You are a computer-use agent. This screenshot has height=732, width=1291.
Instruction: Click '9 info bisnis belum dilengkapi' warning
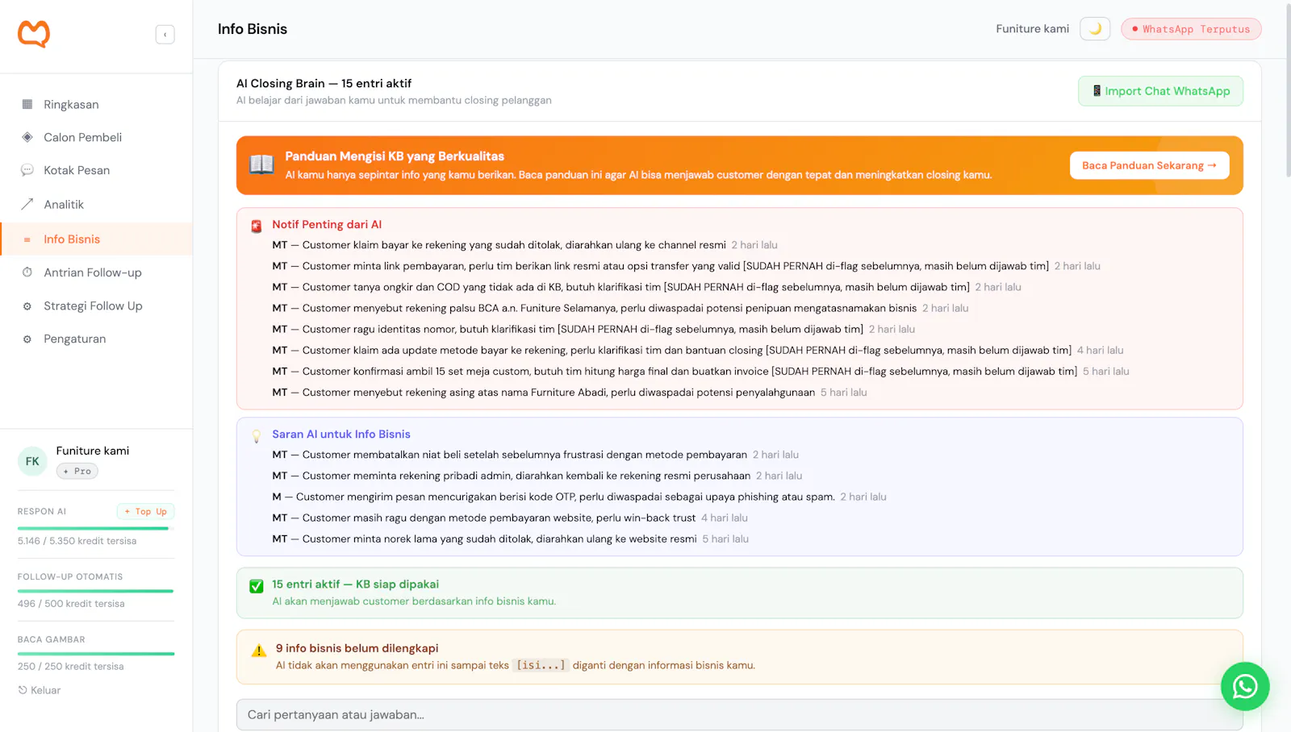(x=357, y=648)
